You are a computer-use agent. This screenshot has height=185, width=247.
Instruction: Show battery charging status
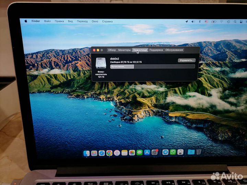(x=214, y=22)
